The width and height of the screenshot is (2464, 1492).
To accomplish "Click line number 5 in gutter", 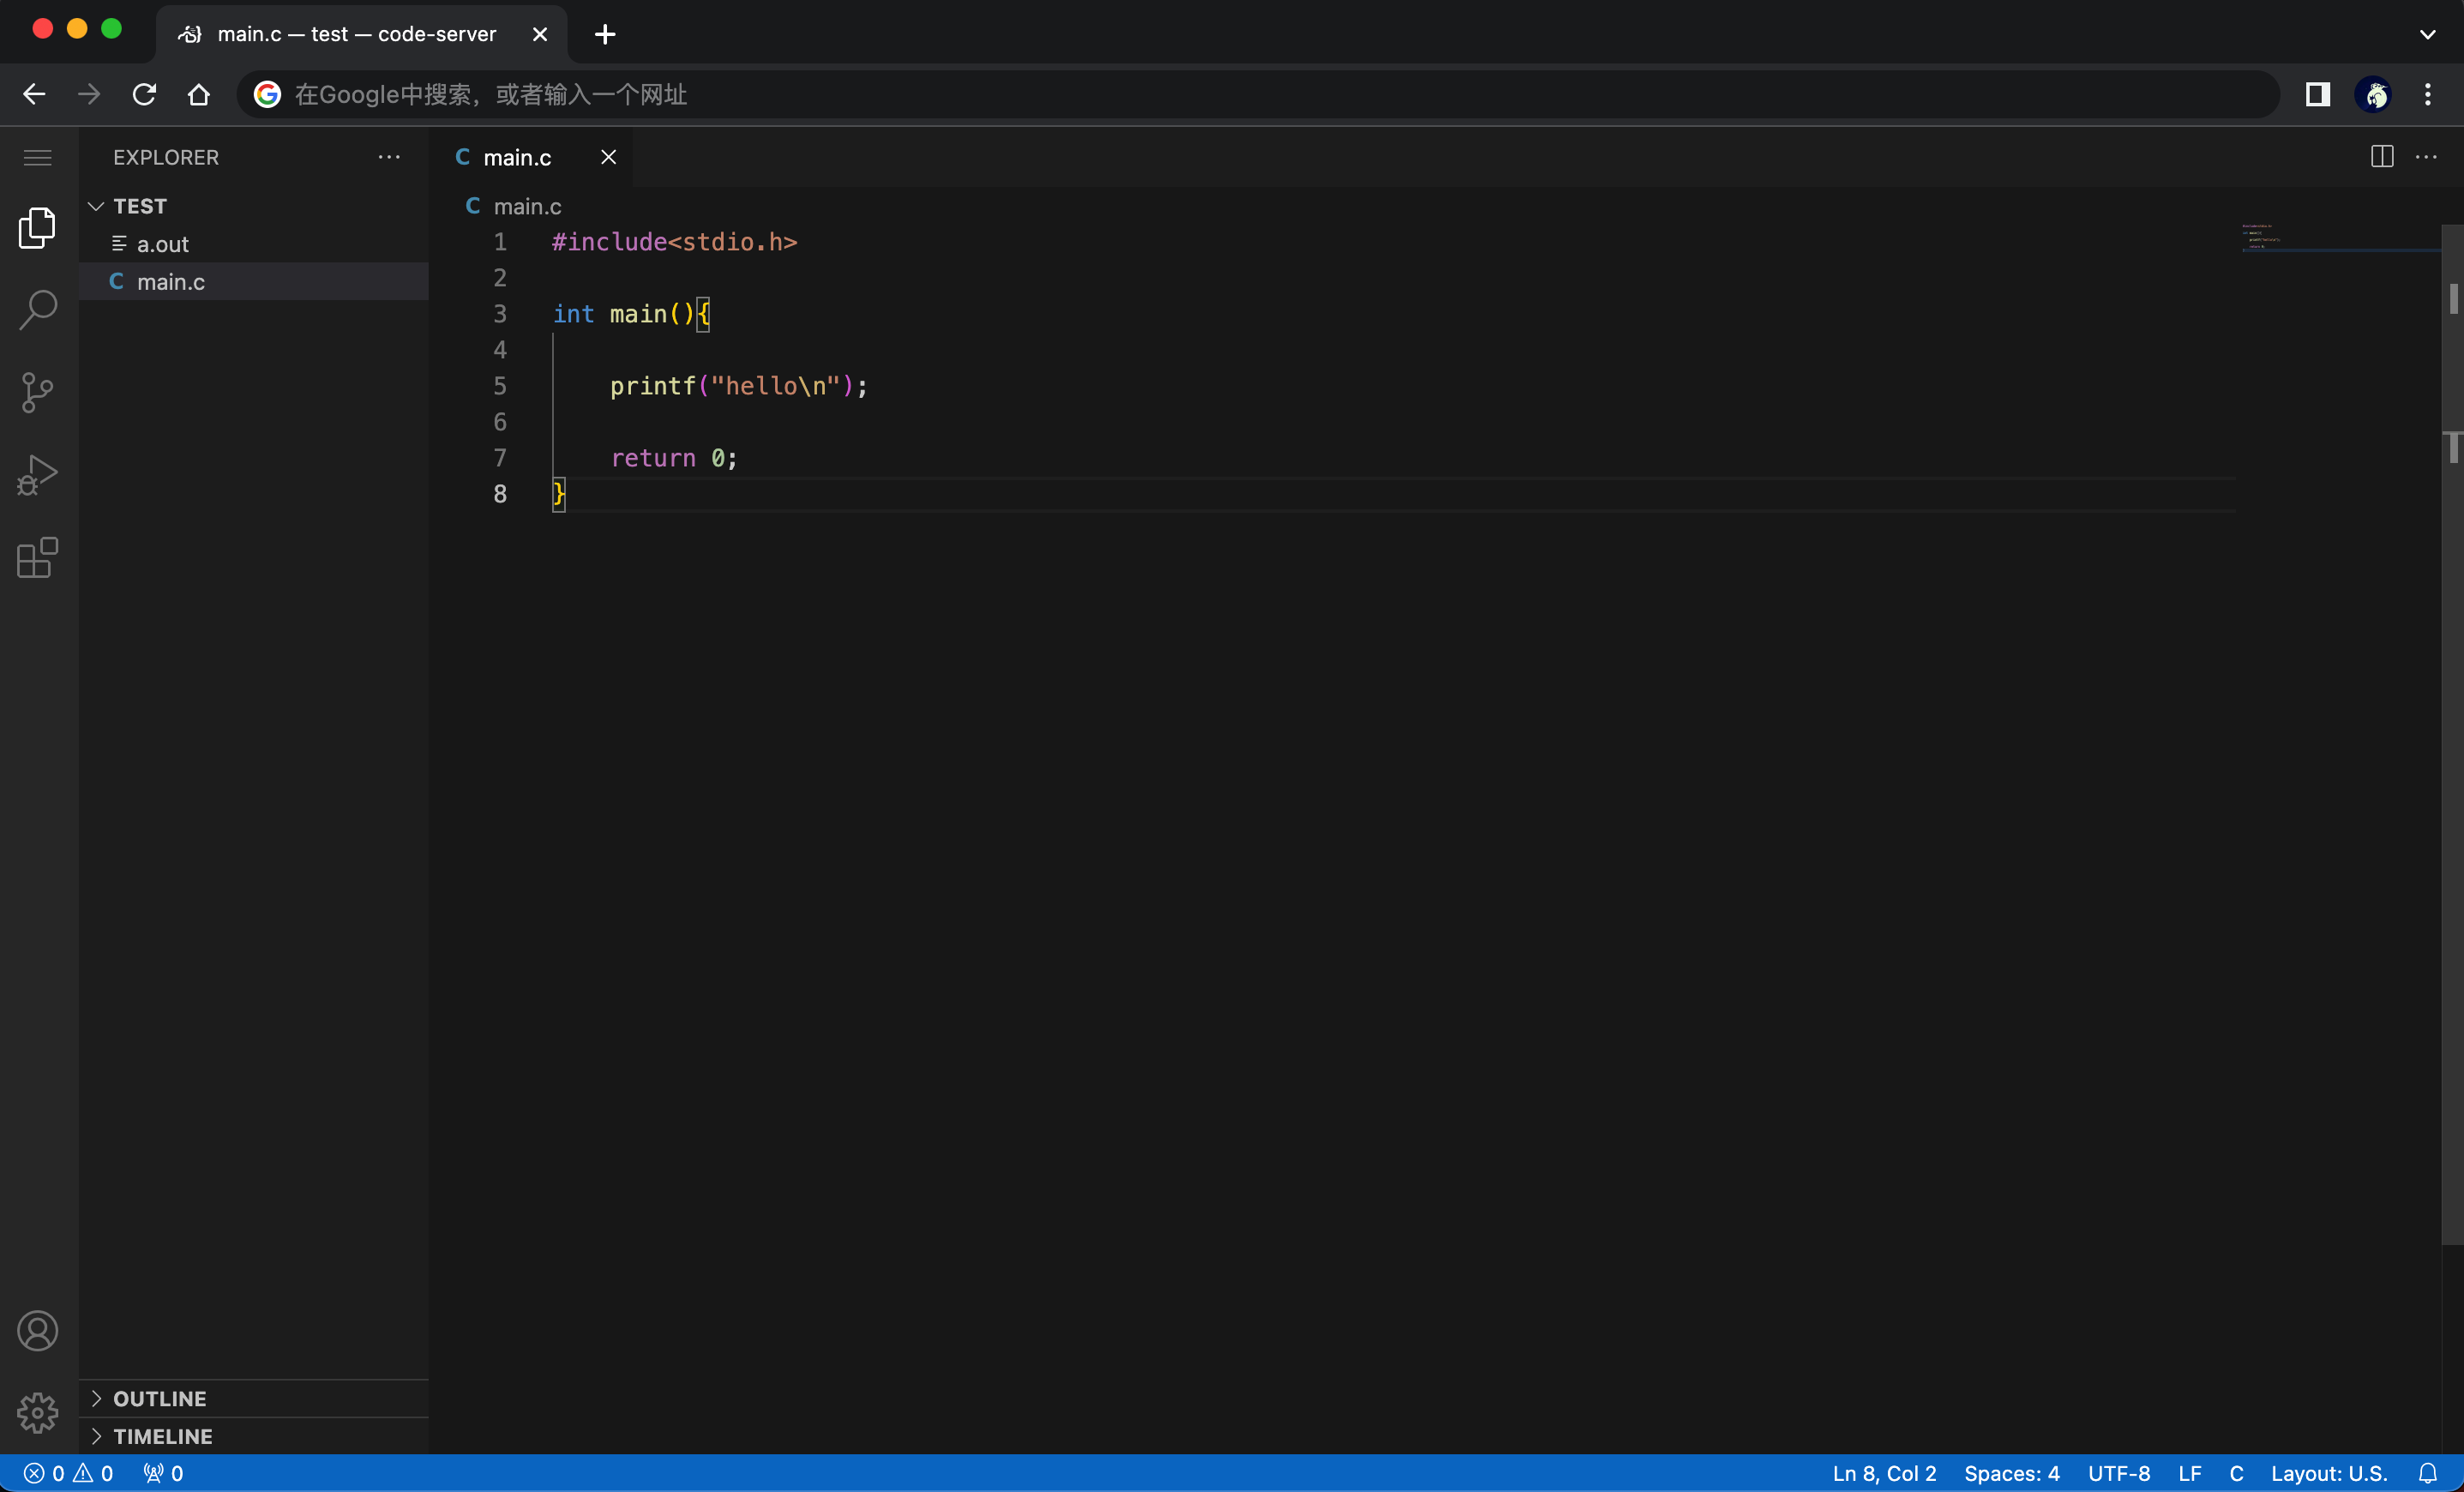I will tap(500, 386).
